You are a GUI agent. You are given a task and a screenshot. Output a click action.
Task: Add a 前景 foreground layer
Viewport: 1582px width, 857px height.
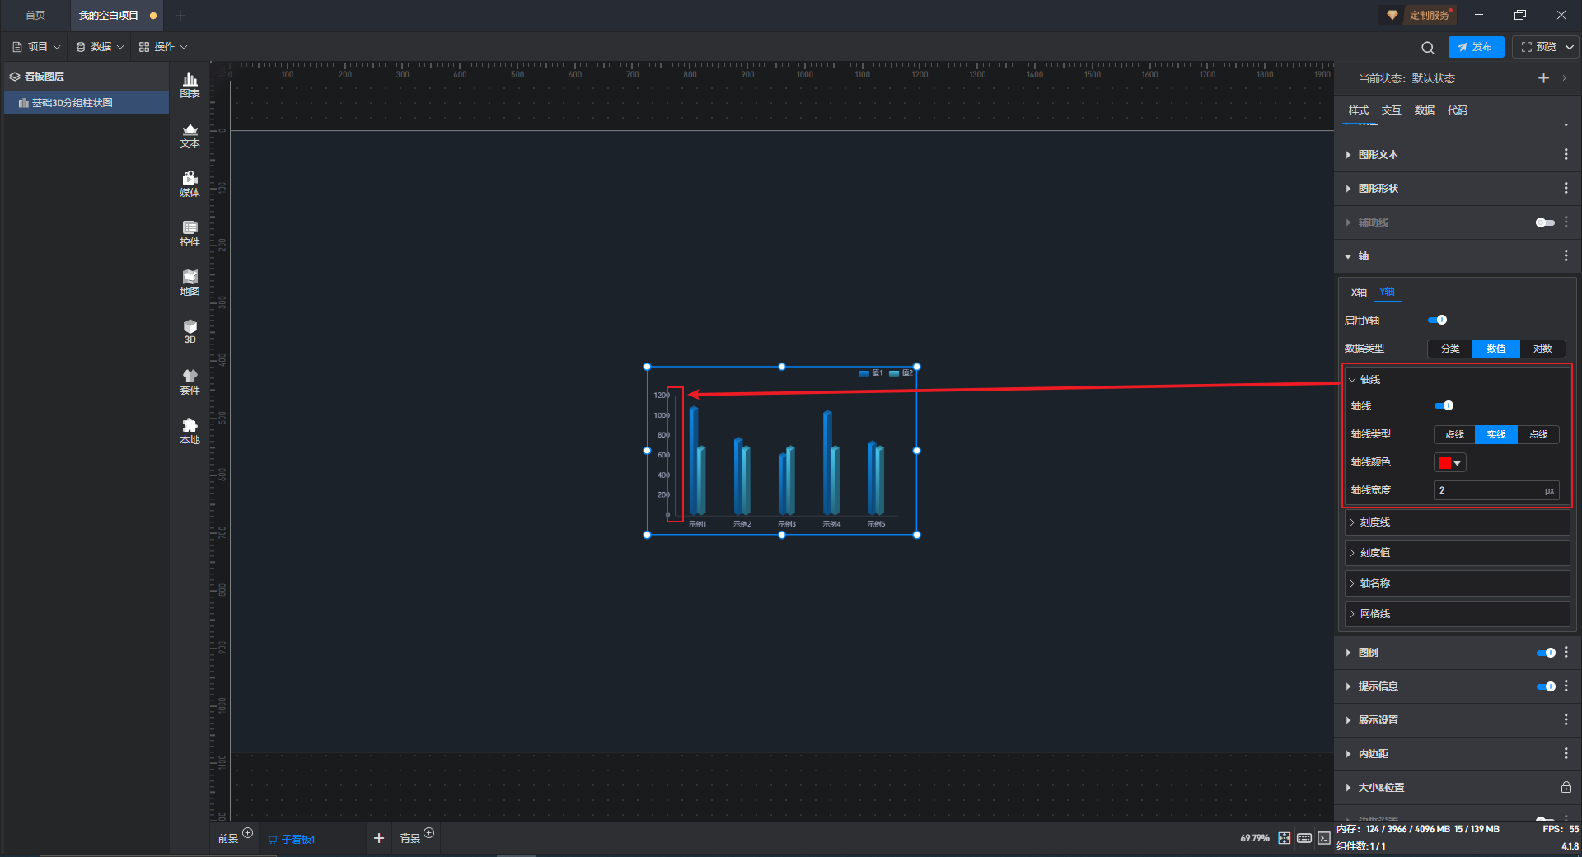click(247, 833)
